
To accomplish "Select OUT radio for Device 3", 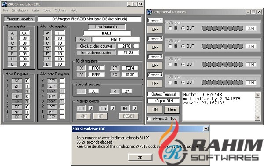I will [x=183, y=64].
